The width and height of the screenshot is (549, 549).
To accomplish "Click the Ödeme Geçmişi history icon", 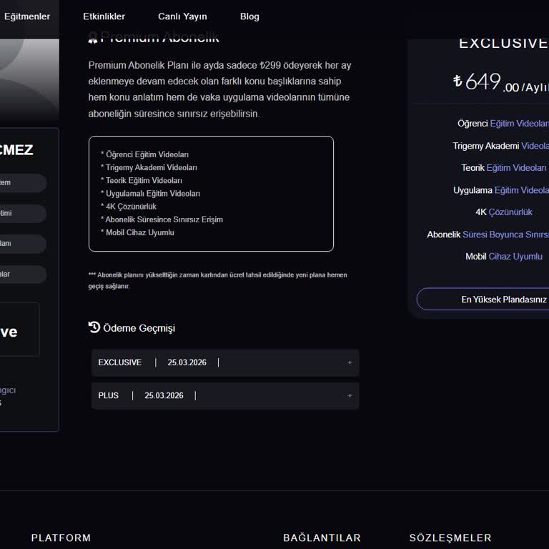I will pos(94,327).
